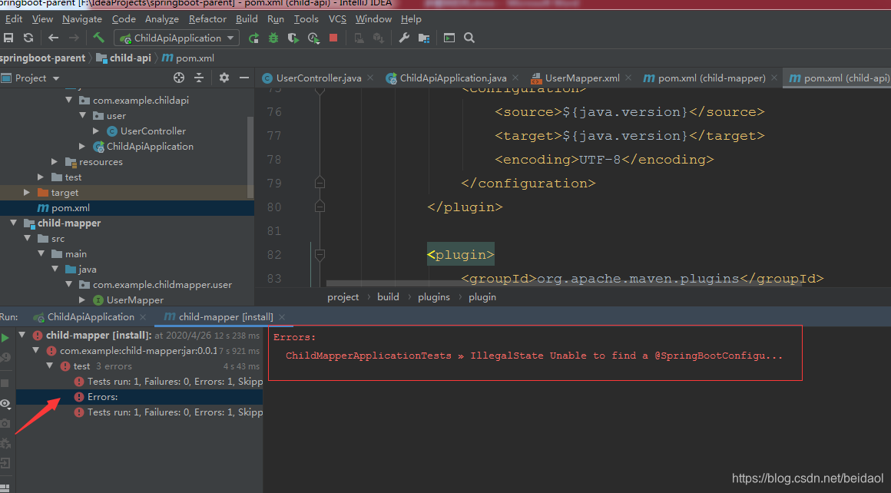Click the 'plugins' editor breadcrumb

[x=433, y=297]
